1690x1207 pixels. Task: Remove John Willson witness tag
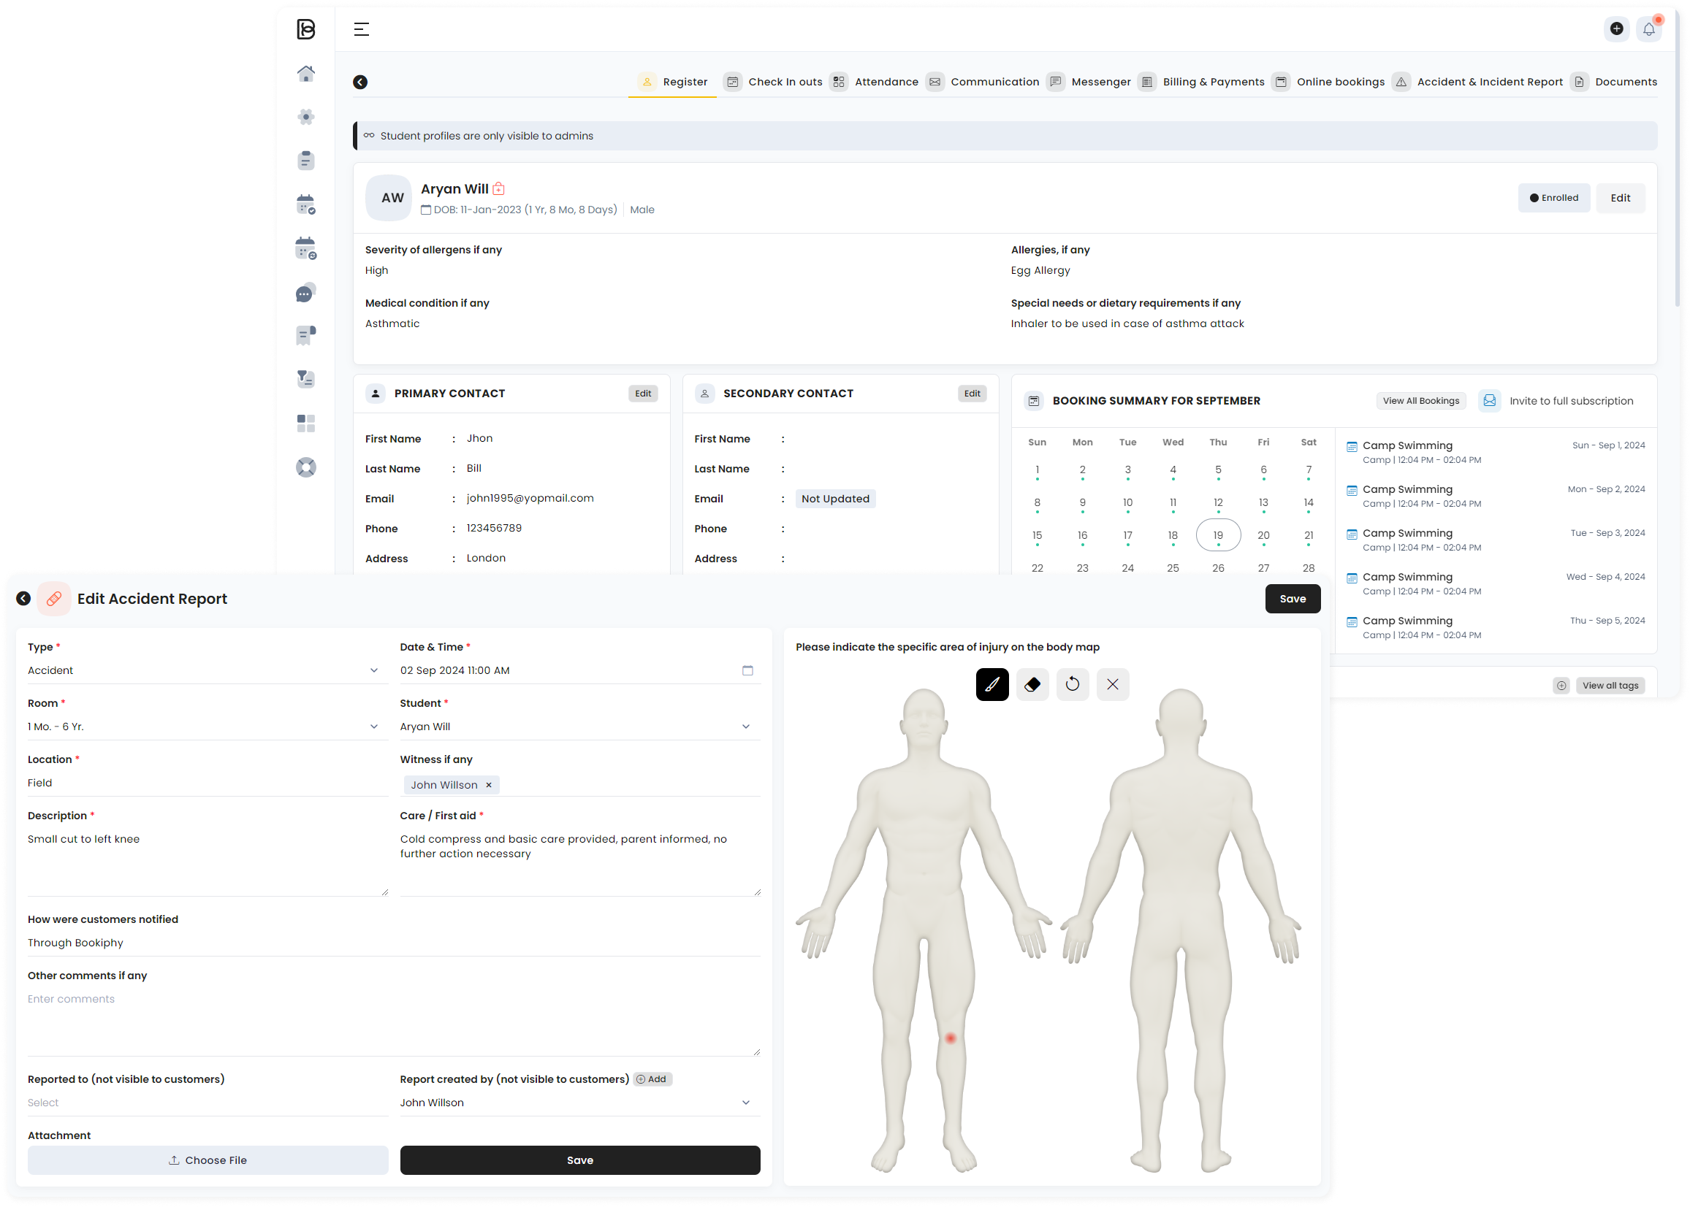coord(489,785)
